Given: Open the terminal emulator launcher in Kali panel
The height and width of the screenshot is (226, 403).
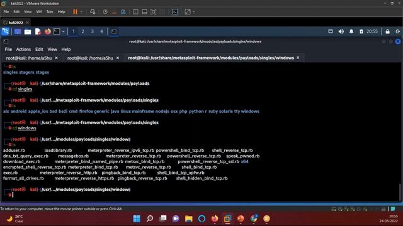Looking at the screenshot, I should click(57, 31).
